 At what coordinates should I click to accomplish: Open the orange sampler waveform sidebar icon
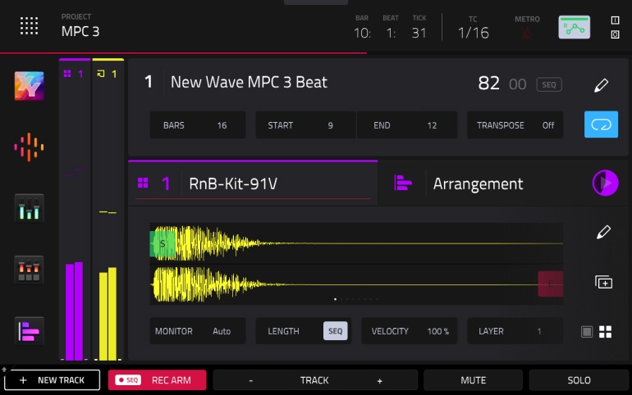(30, 147)
